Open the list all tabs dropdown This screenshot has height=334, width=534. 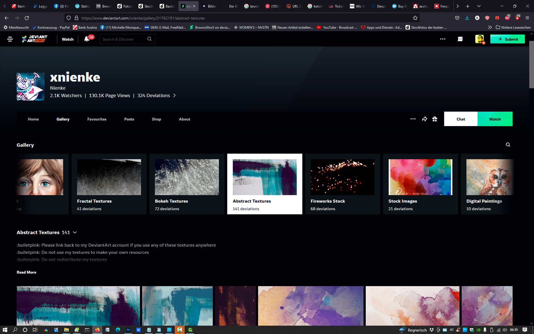tap(479, 6)
